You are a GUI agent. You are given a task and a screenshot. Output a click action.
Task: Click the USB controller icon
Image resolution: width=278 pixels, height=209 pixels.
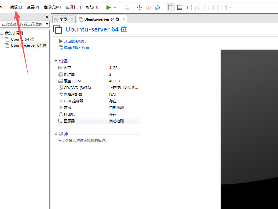pyautogui.click(x=61, y=101)
